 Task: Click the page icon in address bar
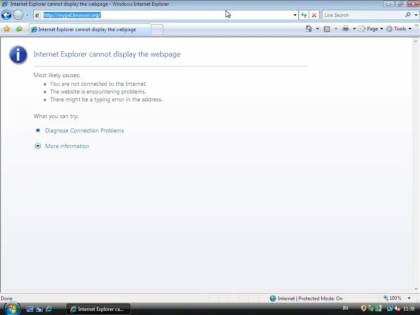point(38,15)
